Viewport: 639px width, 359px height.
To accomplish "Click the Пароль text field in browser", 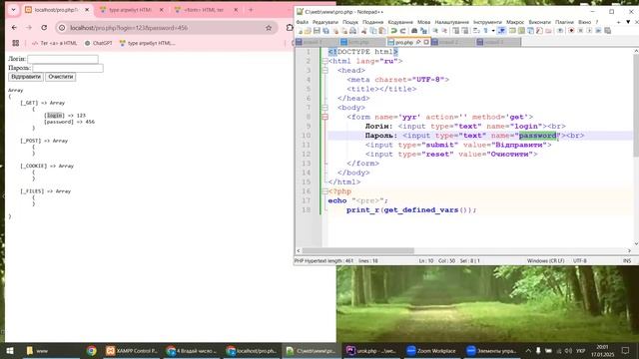I will [68, 68].
